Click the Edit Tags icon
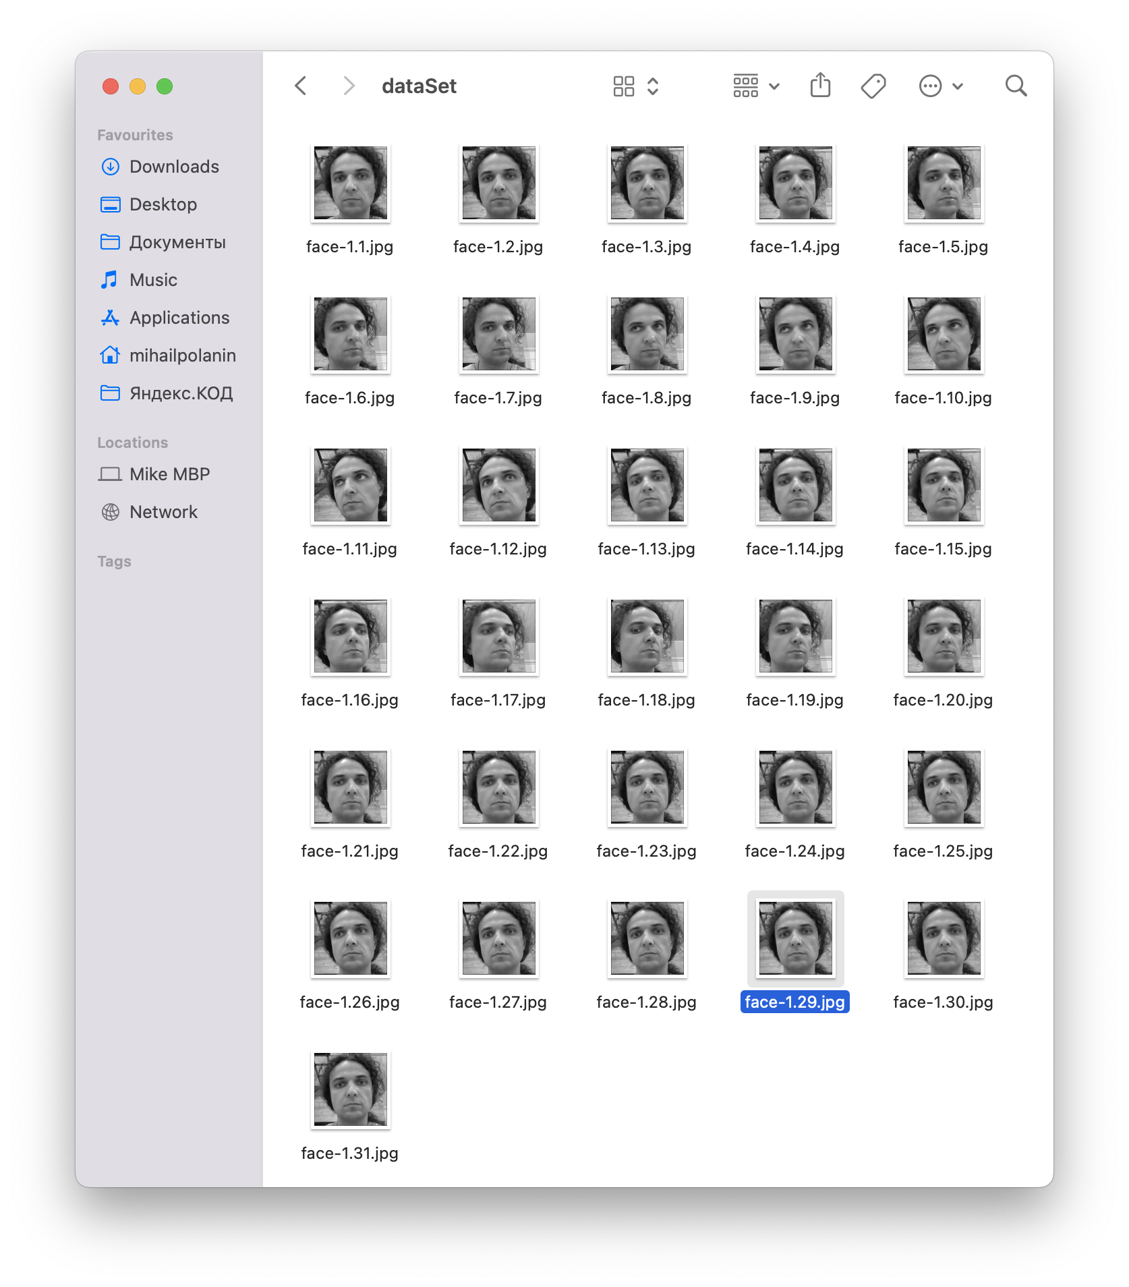 [x=873, y=86]
